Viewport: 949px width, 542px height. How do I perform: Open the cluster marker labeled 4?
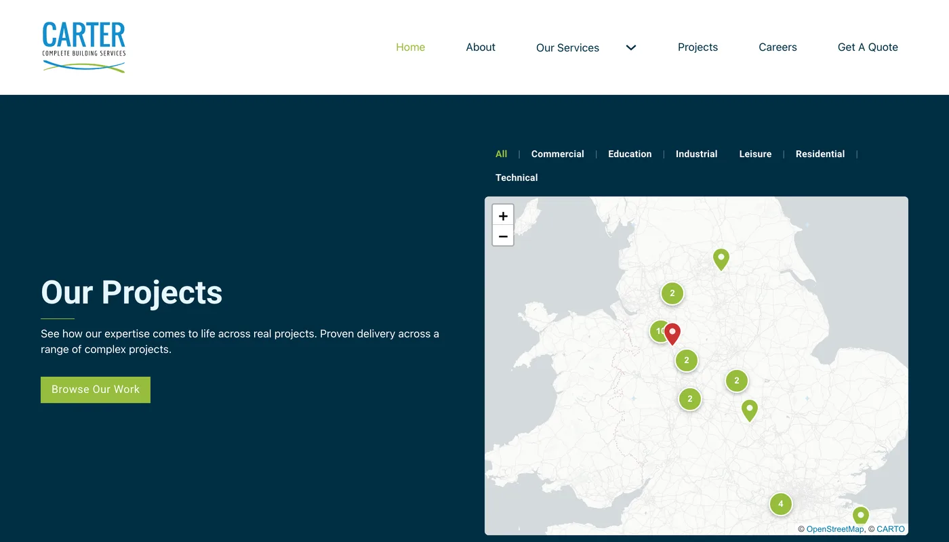[781, 503]
